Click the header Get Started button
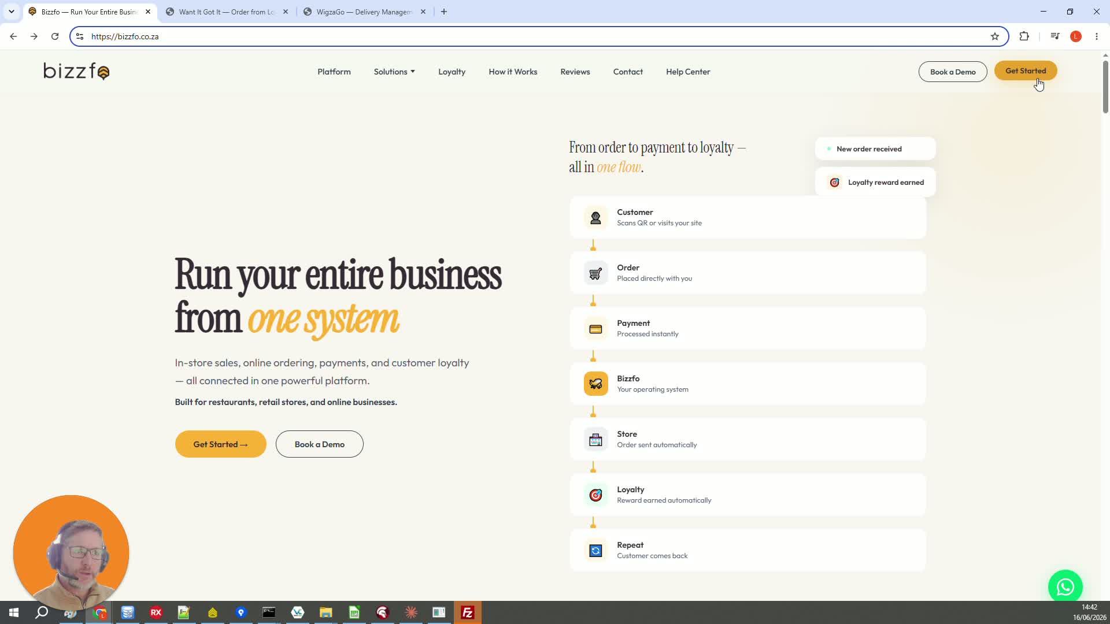The height and width of the screenshot is (624, 1110). pos(1026,70)
